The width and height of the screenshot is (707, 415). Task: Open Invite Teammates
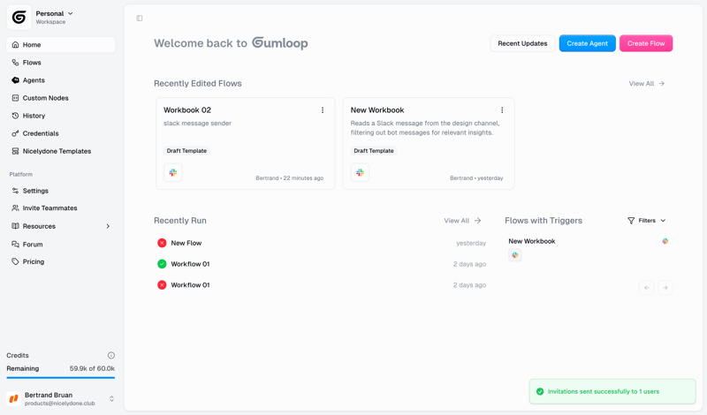click(x=61, y=207)
